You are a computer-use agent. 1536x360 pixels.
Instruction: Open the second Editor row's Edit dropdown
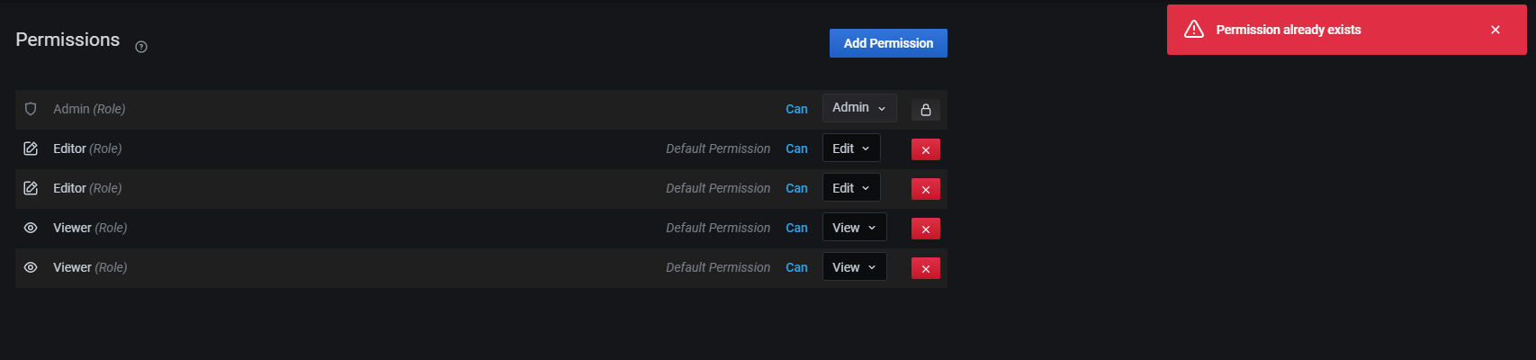[x=851, y=188]
